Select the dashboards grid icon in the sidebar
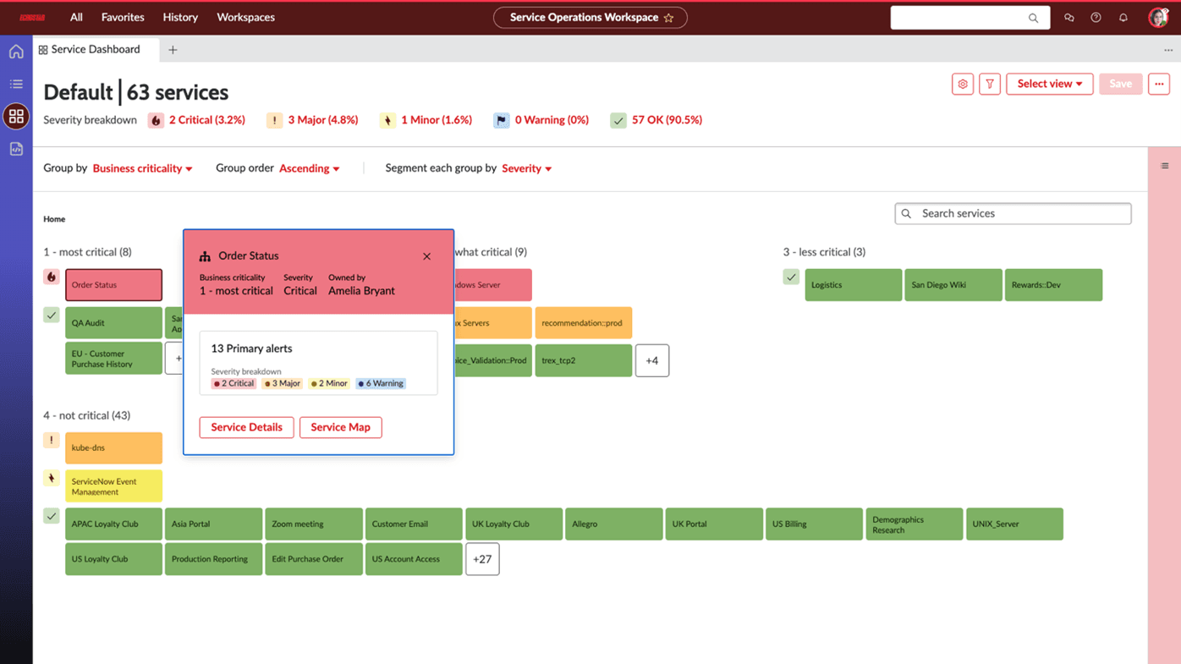The width and height of the screenshot is (1181, 664). click(x=15, y=117)
